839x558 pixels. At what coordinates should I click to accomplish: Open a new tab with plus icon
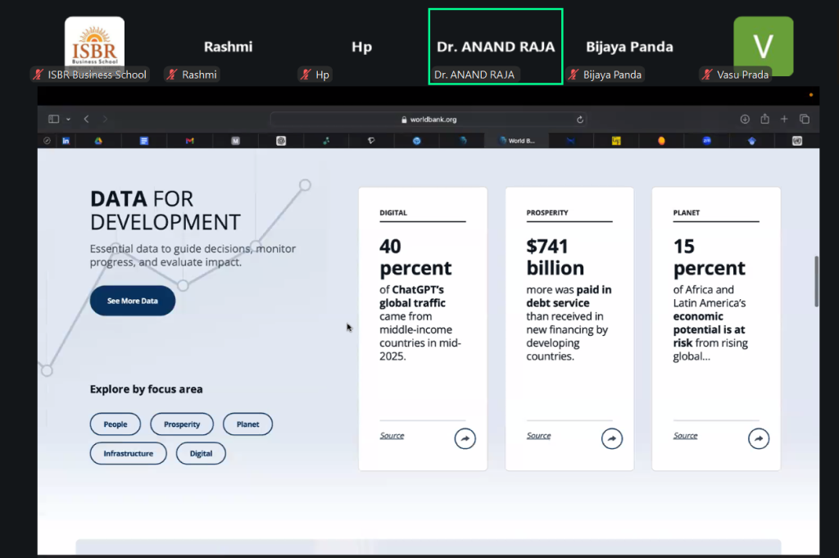tap(784, 119)
